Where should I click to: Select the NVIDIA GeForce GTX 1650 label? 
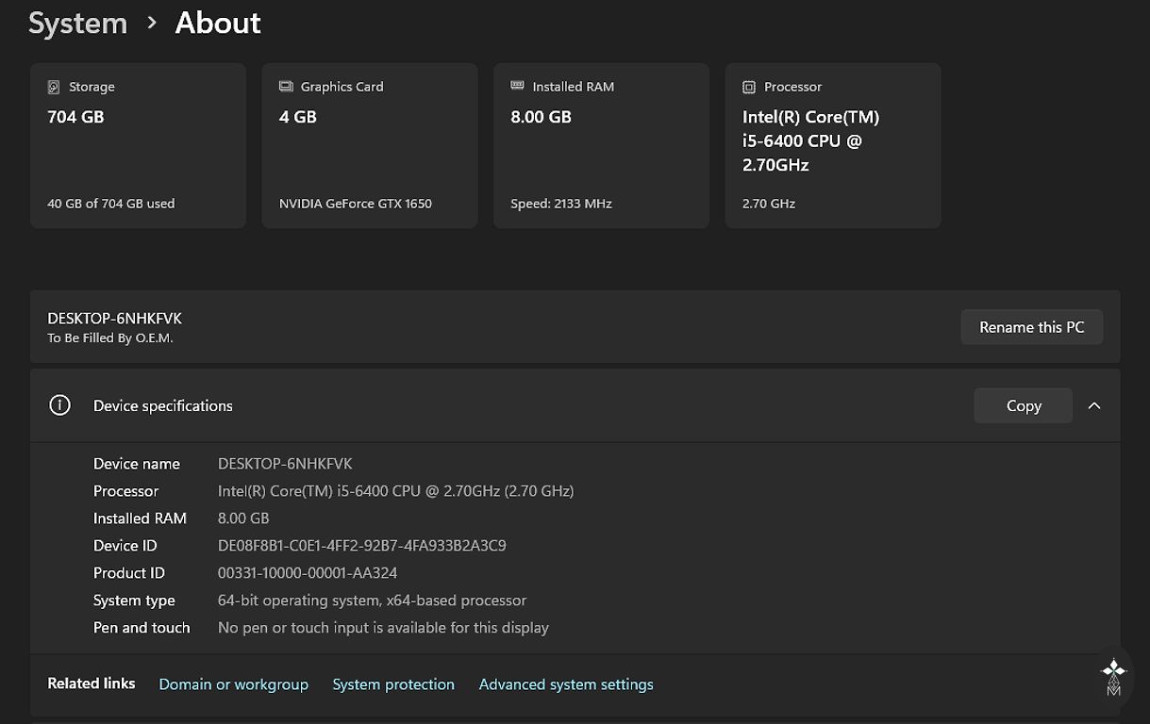[356, 204]
